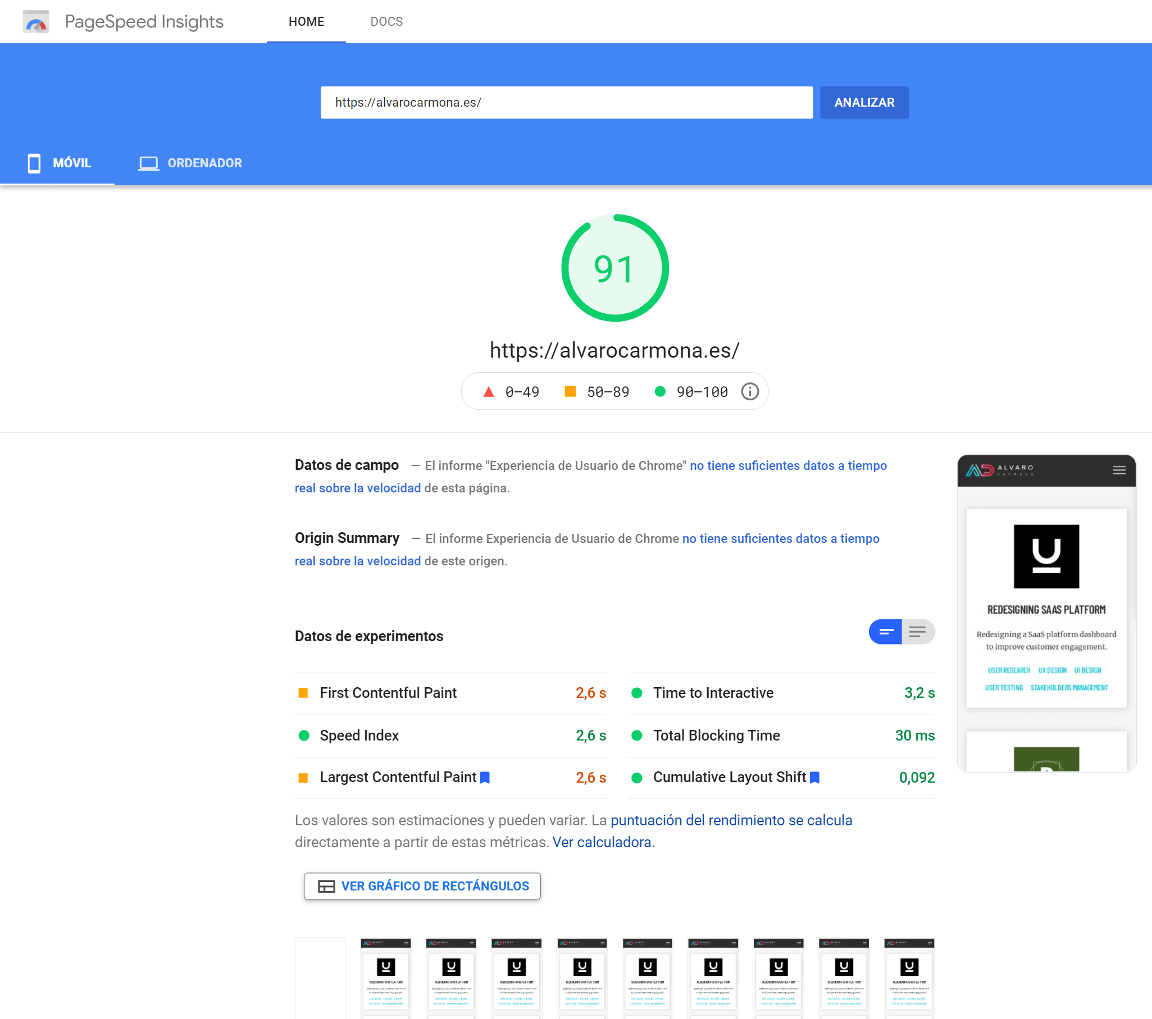Image resolution: width=1152 pixels, height=1019 pixels.
Task: Click the score legend info icon
Action: tap(749, 391)
